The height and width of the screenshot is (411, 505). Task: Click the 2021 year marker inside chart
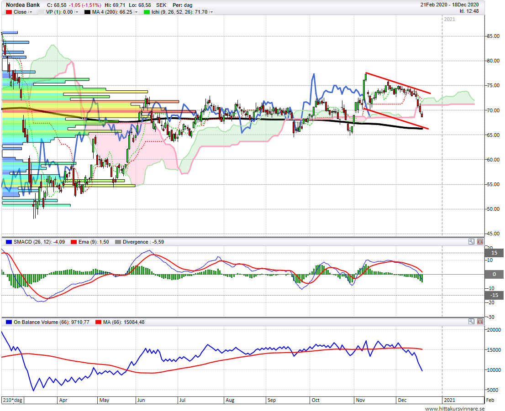click(450, 19)
